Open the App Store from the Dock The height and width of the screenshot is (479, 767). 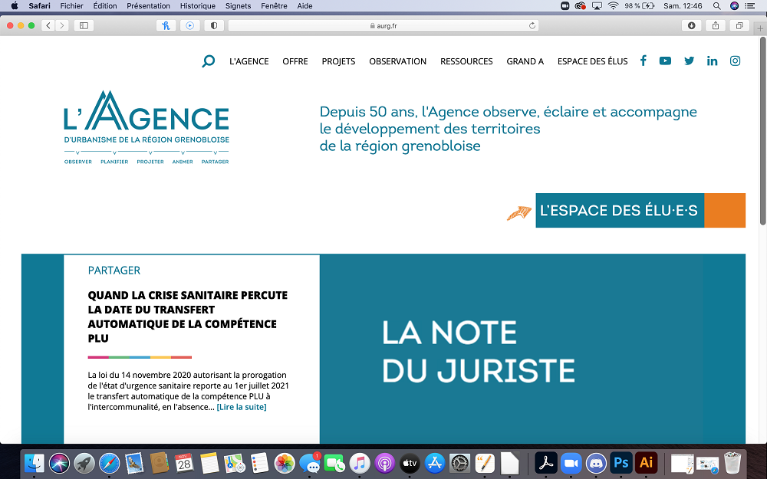(x=434, y=463)
